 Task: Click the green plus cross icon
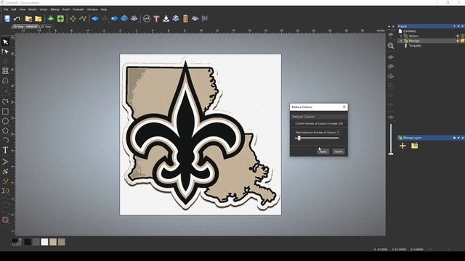(x=60, y=19)
